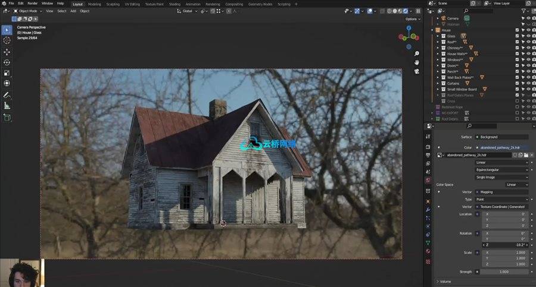Open the Output properties tab
536x287 pixels.
click(428, 155)
